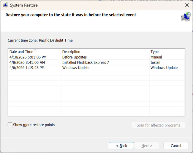This screenshot has width=193, height=153.
Task: Click the Next button
Action: 147,146
